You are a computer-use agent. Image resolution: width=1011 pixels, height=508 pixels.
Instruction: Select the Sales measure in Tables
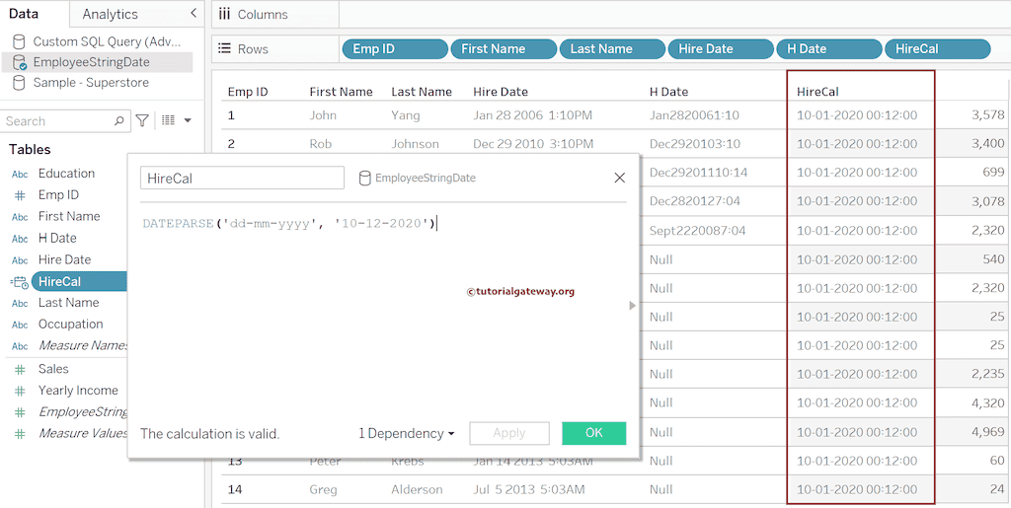53,369
